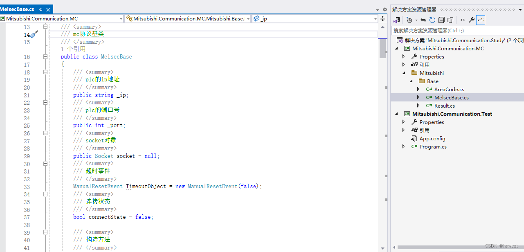Screen dimensions: 524x252
Task: Click Solution Explorer scroll-left arrow
Action: click(x=394, y=247)
